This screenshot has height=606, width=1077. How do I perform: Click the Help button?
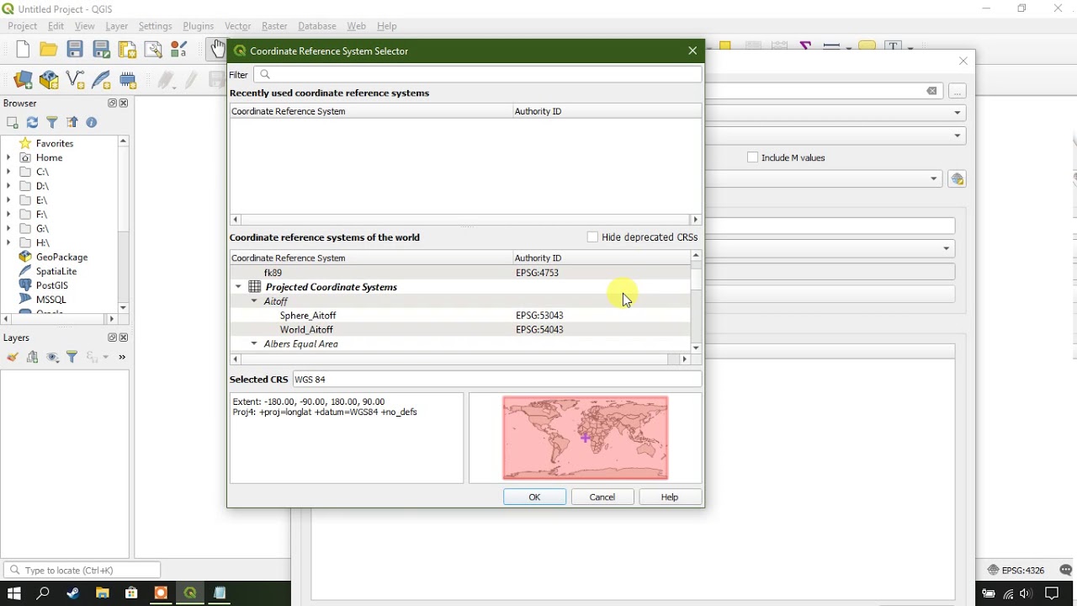click(x=670, y=497)
